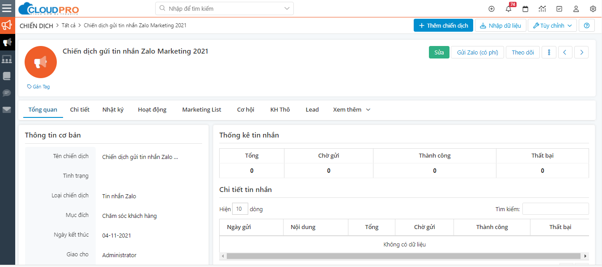Click Gửi Zalo (có phí) button

coord(478,52)
